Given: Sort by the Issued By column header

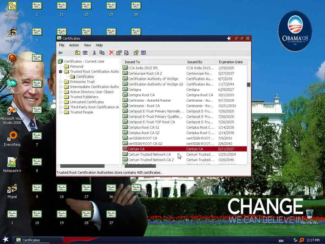Looking at the screenshot, I should pyautogui.click(x=200, y=62).
